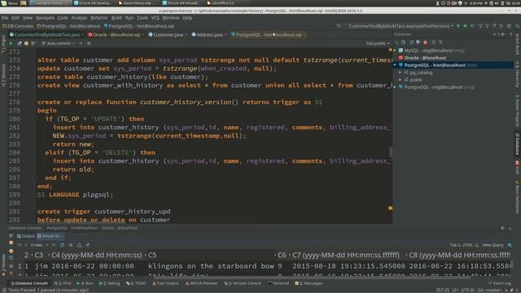Click PostgreSQL - hist@localhost breadcrumb folder
Image resolution: width=521 pixels, height=293 pixels.
[68, 26]
